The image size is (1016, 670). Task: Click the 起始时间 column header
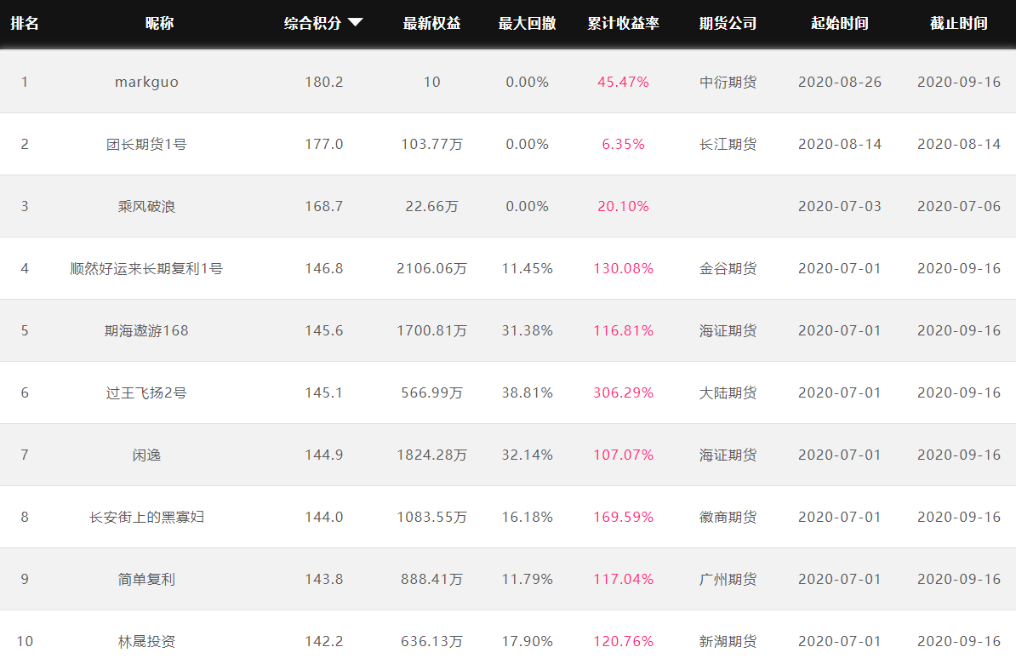840,23
